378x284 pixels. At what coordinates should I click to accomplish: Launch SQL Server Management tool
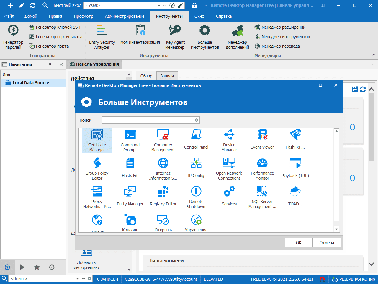[x=262, y=197]
